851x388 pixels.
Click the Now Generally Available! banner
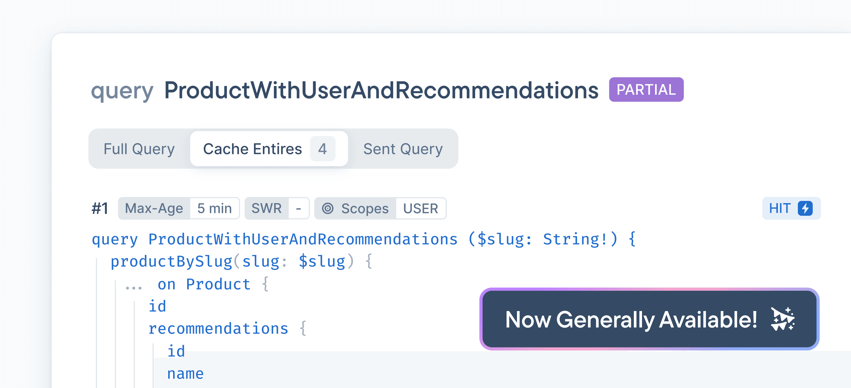pyautogui.click(x=631, y=319)
